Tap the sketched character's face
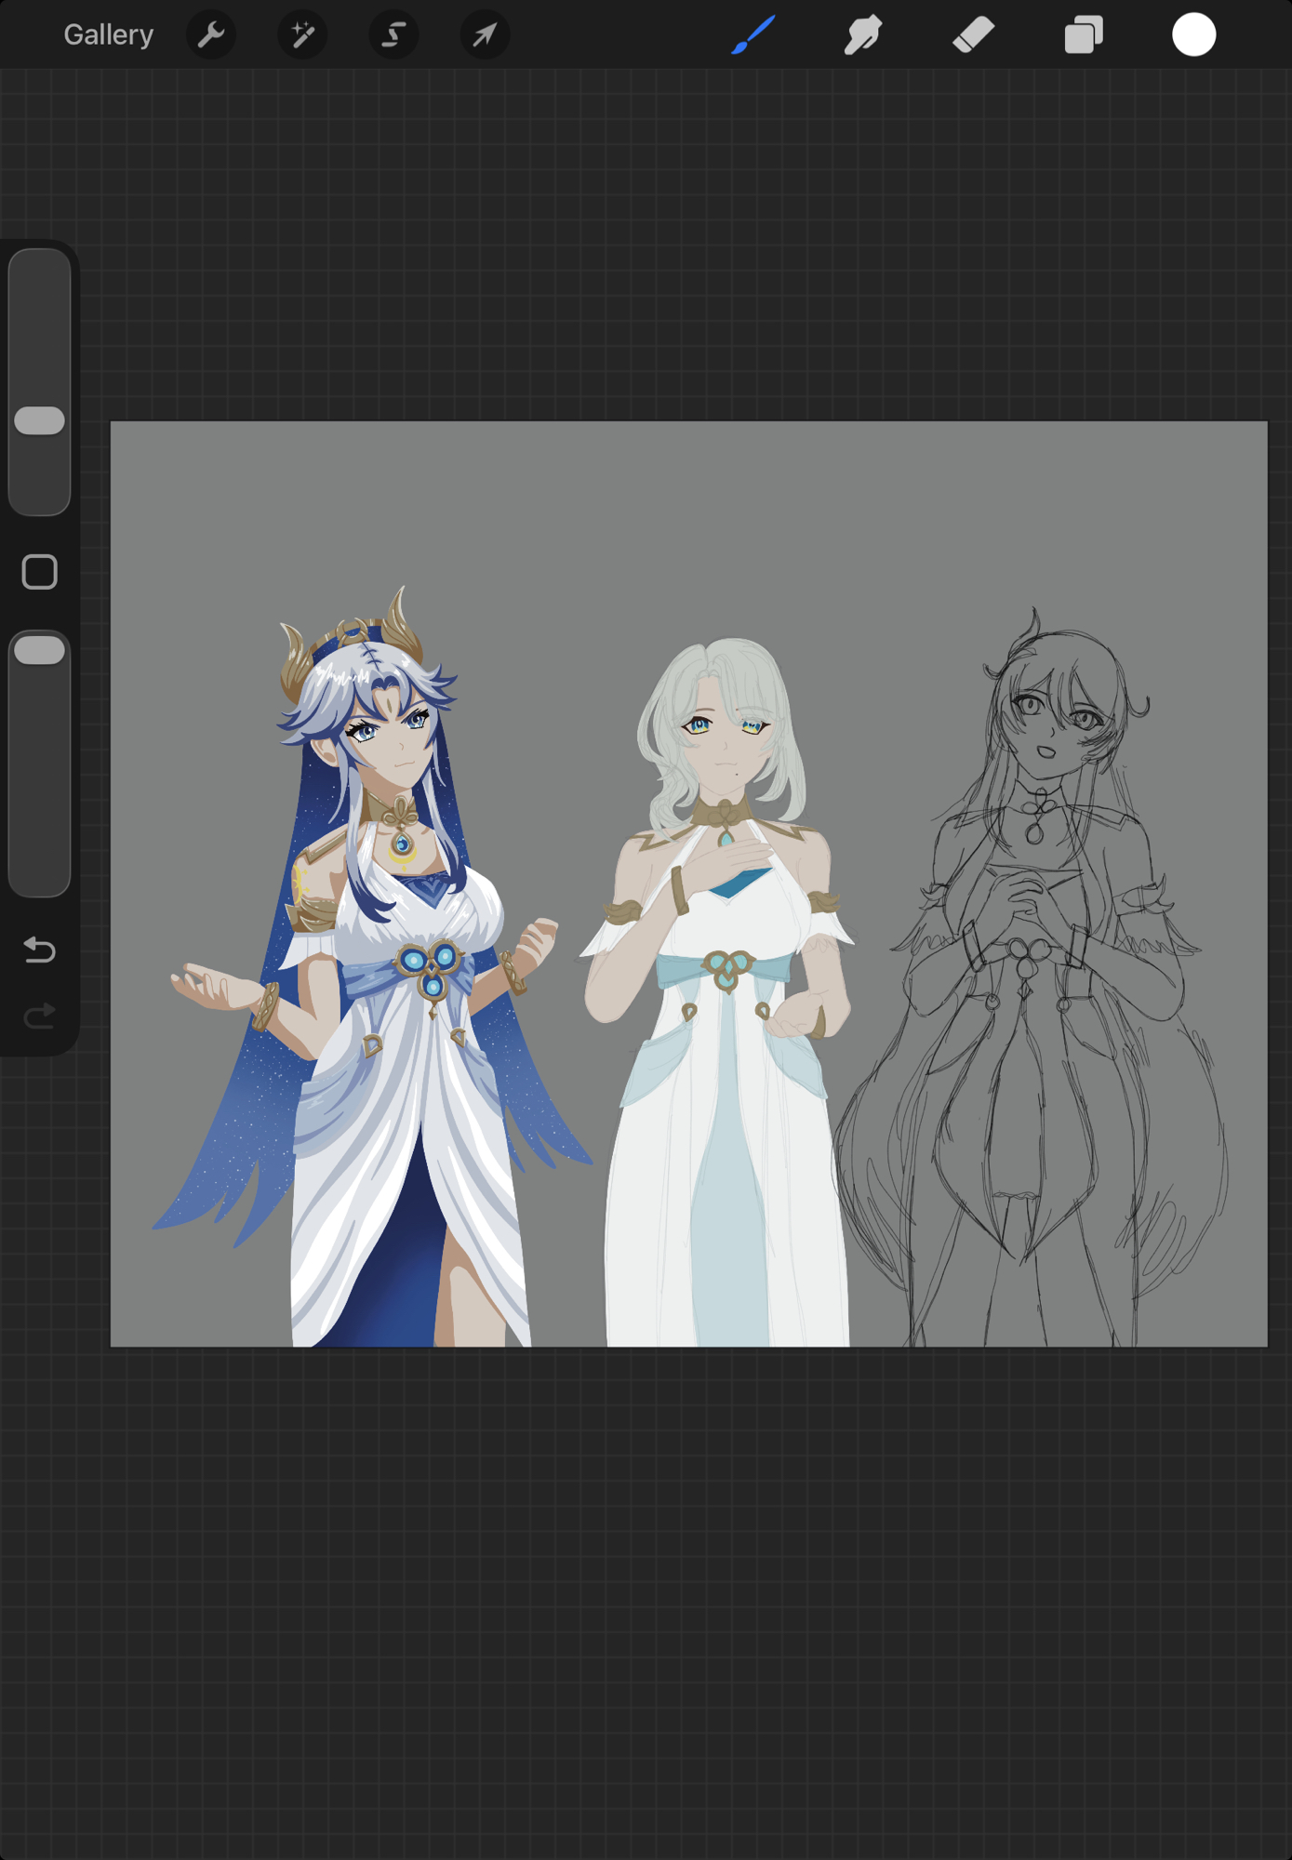Image resolution: width=1292 pixels, height=1860 pixels. [x=1056, y=725]
